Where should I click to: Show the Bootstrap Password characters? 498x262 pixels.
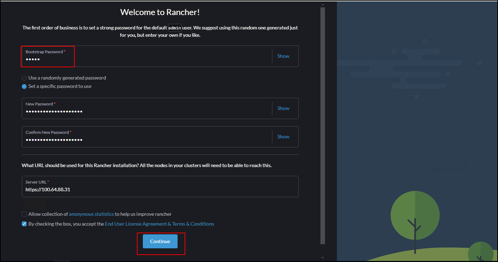pyautogui.click(x=283, y=56)
